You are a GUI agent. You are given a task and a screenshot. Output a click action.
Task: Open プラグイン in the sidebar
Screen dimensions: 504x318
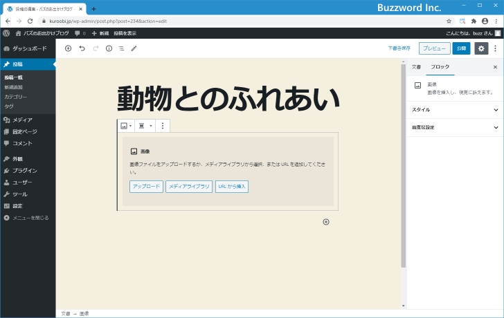(28, 171)
